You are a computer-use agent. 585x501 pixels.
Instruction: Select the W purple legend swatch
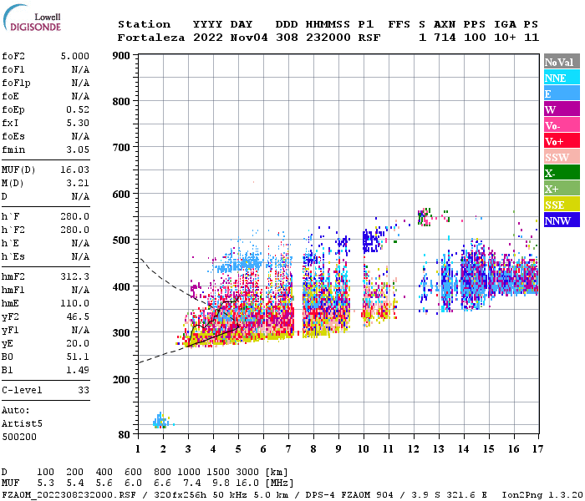tap(562, 109)
